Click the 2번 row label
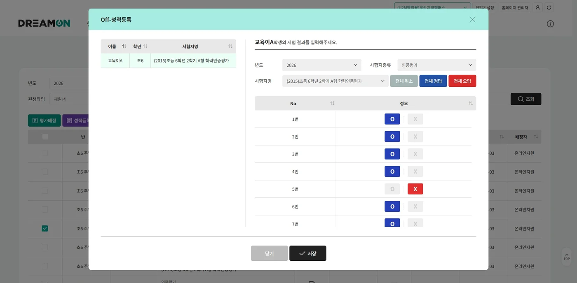The image size is (577, 283). 295,137
